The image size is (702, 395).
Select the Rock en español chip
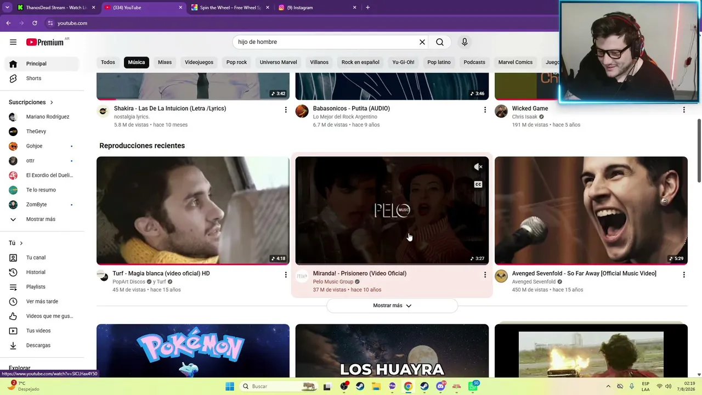(x=360, y=62)
